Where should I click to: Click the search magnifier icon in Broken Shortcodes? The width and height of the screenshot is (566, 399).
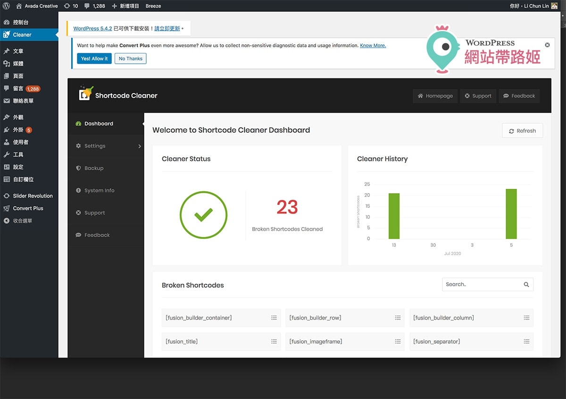coord(526,284)
